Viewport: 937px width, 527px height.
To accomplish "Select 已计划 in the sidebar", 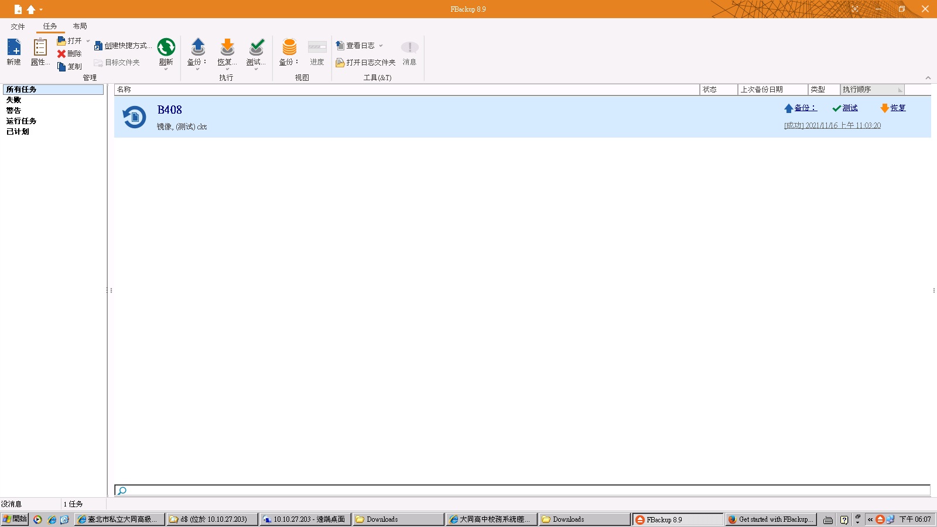I will 18,132.
